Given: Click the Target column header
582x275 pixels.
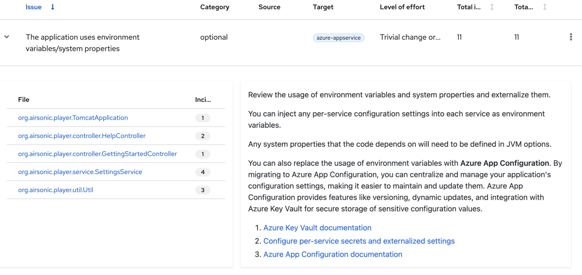Looking at the screenshot, I should (x=323, y=7).
